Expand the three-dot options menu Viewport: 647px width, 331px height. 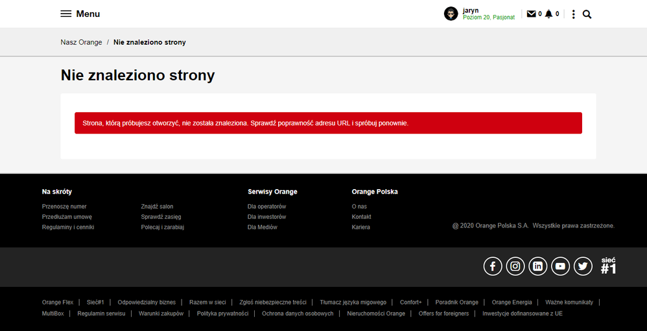pos(573,14)
